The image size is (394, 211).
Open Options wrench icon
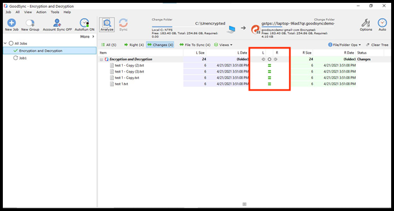point(366,23)
